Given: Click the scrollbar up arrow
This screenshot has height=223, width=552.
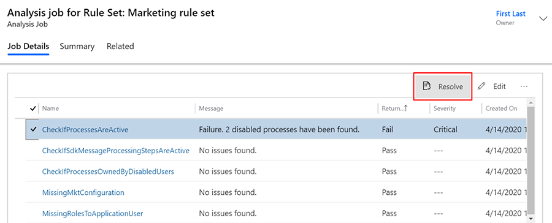Looking at the screenshot, I should click(531, 102).
